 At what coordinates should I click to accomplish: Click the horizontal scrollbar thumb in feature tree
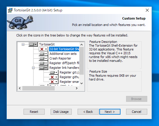tap(39, 88)
